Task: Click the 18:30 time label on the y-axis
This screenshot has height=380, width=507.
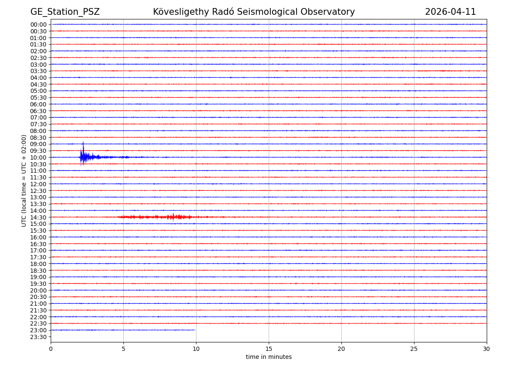Action: 38,271
